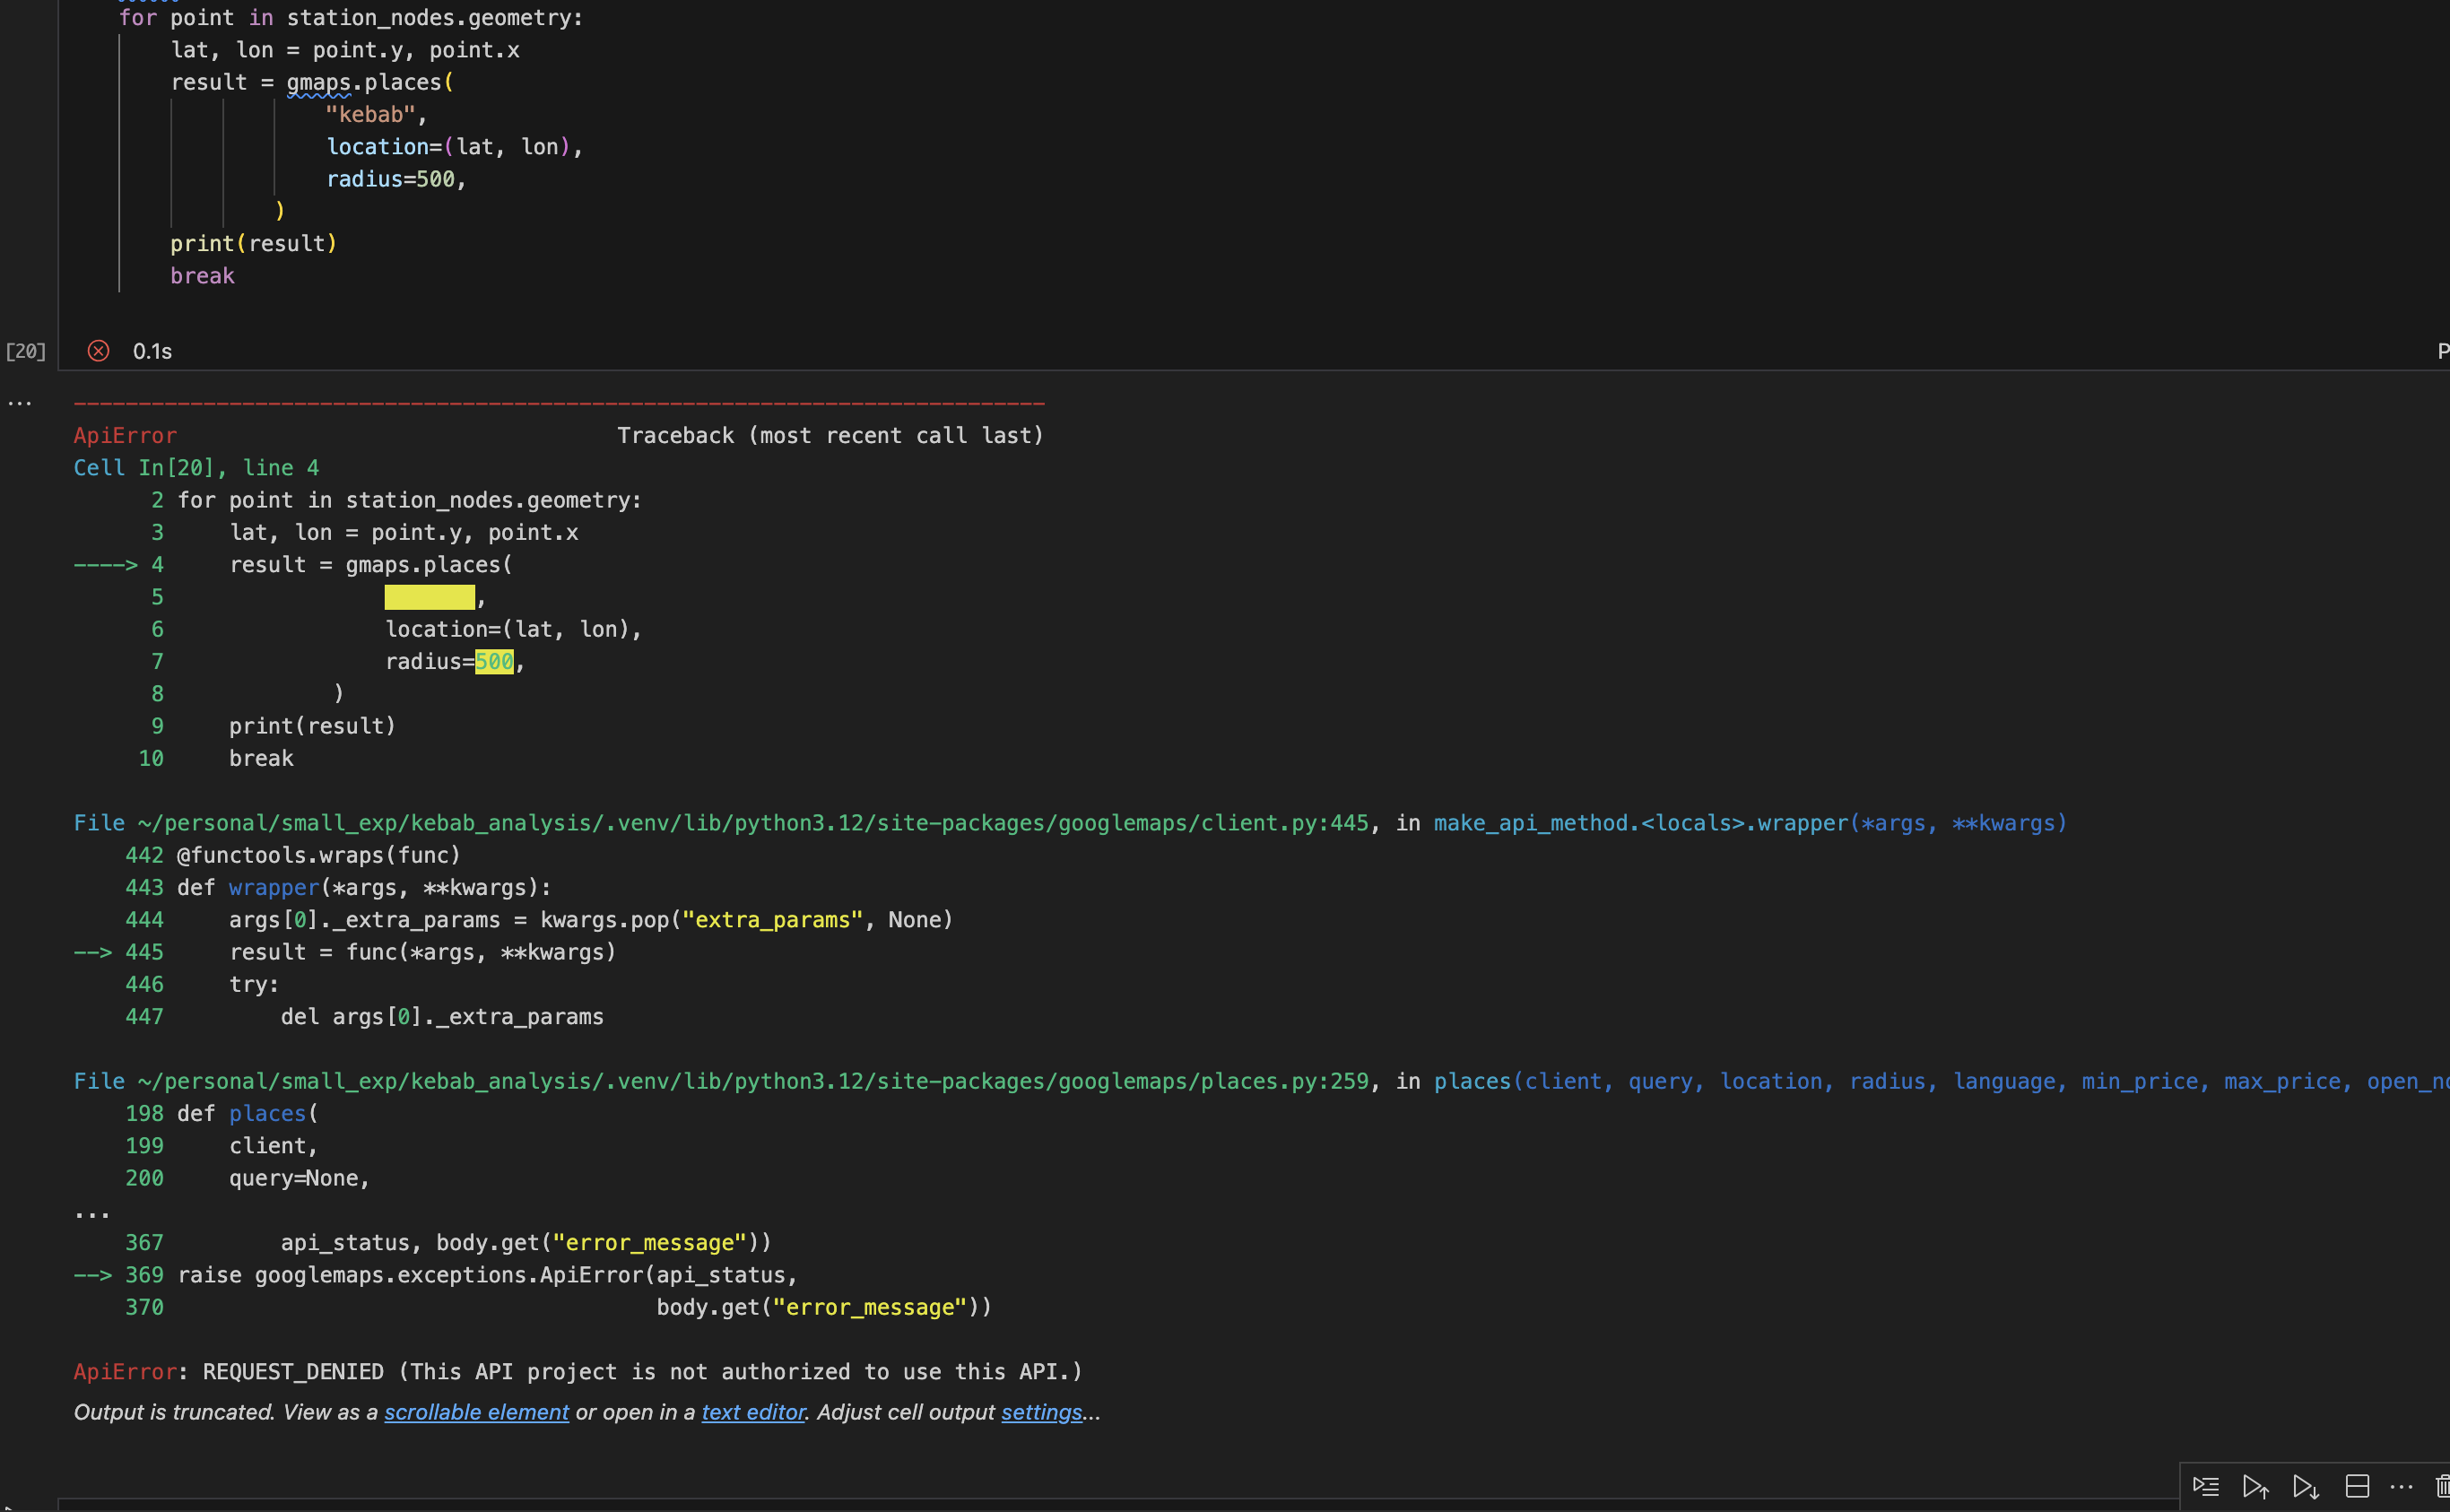This screenshot has height=1512, width=2450.
Task: Click the execution count [20] label
Action: coord(26,351)
